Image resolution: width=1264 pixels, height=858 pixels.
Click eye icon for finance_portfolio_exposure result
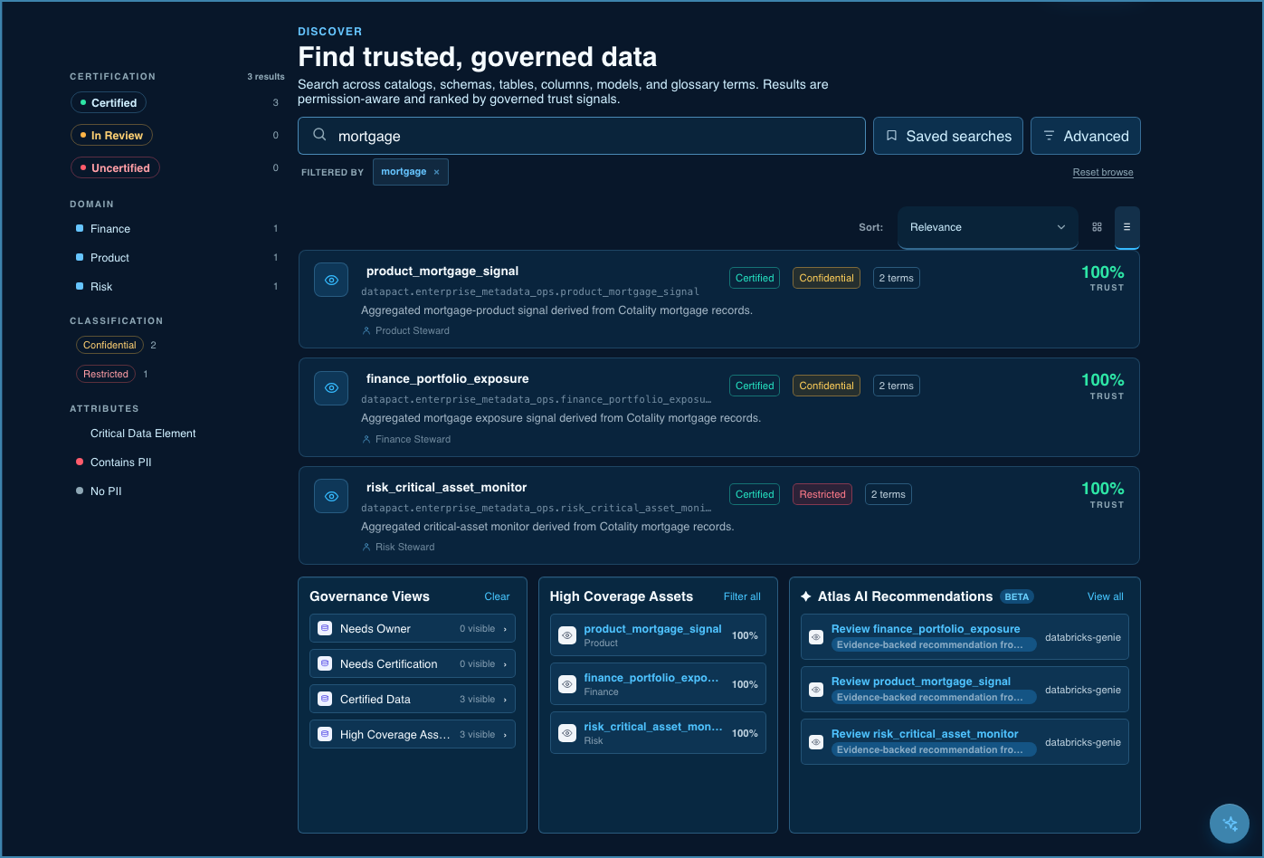331,387
